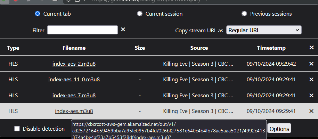This screenshot has width=318, height=139.
Task: Enable the Disable detection checkbox
Action: (17, 129)
